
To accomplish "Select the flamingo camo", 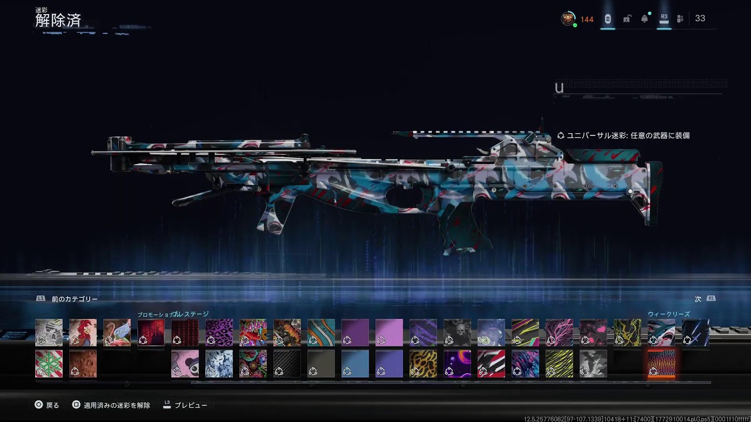I will (117, 332).
